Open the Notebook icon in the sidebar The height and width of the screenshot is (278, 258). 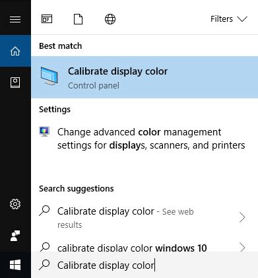[15, 83]
